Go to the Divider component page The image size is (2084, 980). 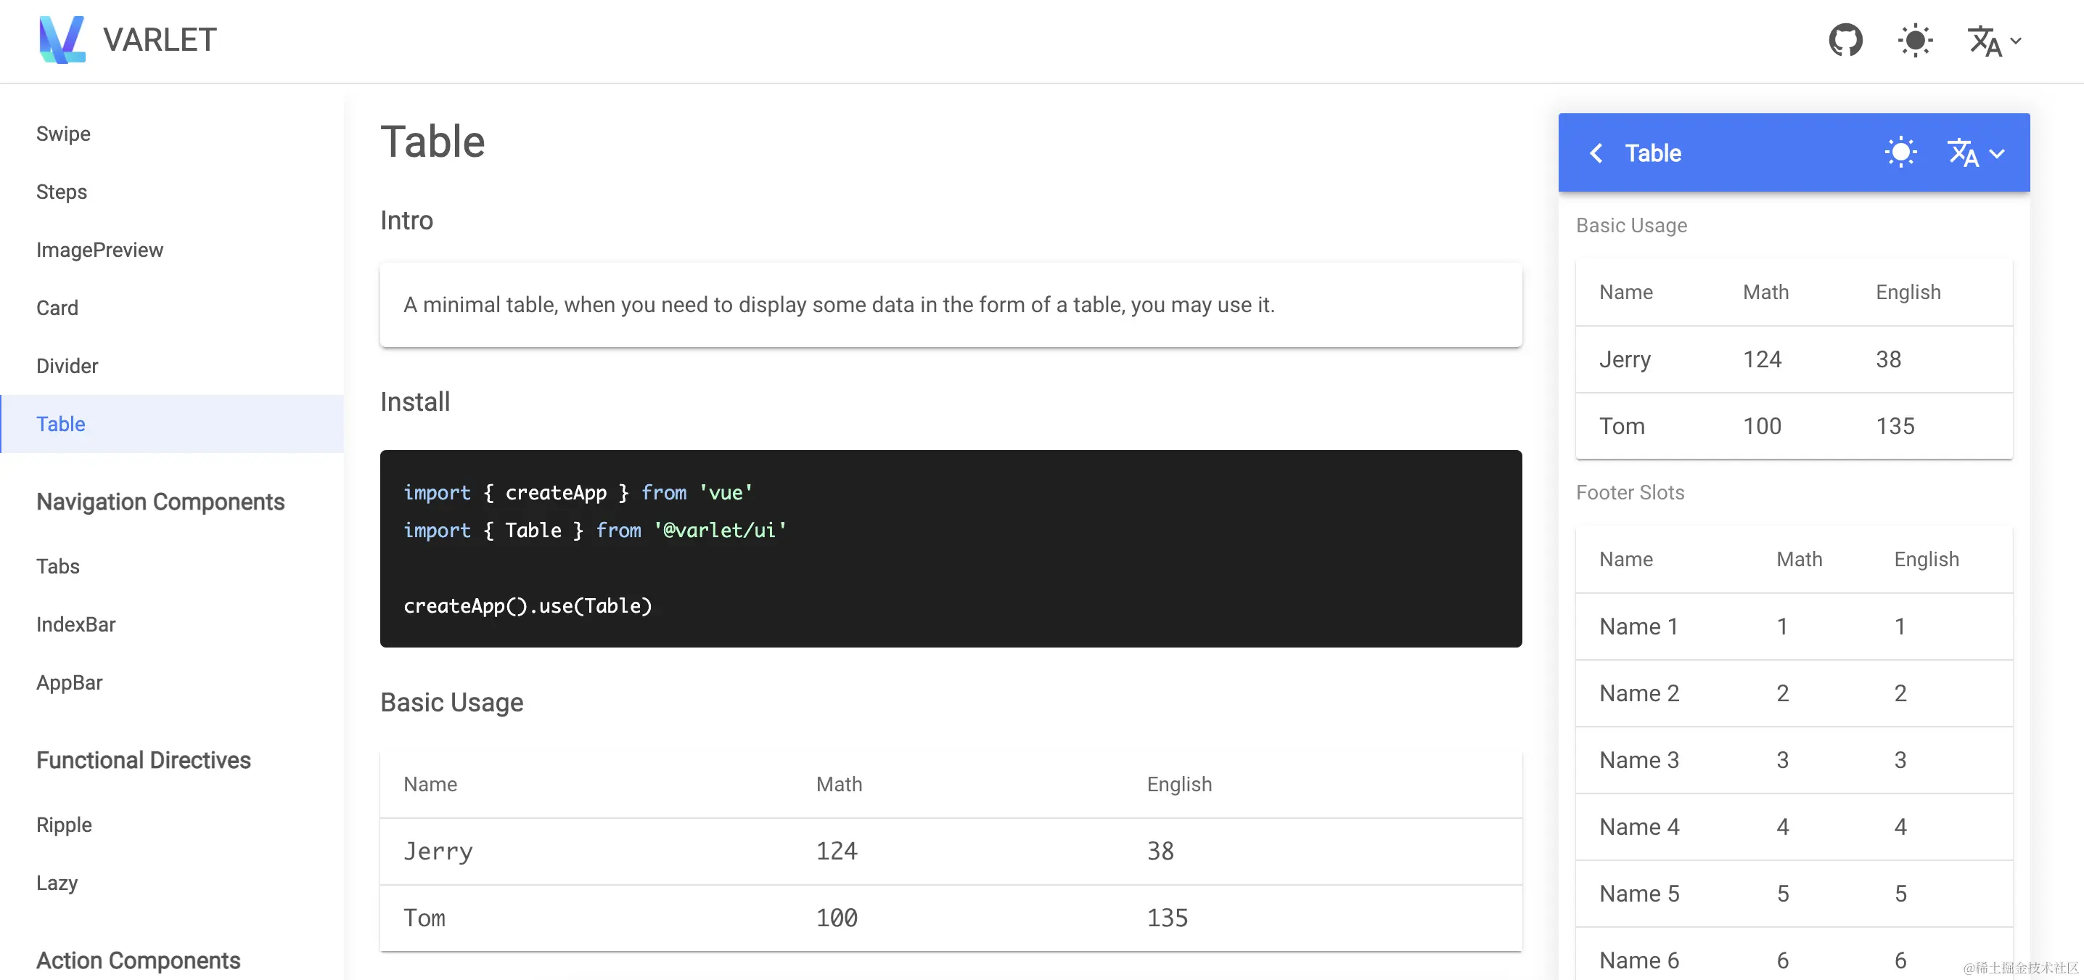coord(67,366)
